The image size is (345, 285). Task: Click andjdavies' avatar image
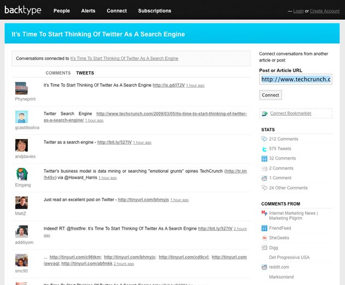21,145
